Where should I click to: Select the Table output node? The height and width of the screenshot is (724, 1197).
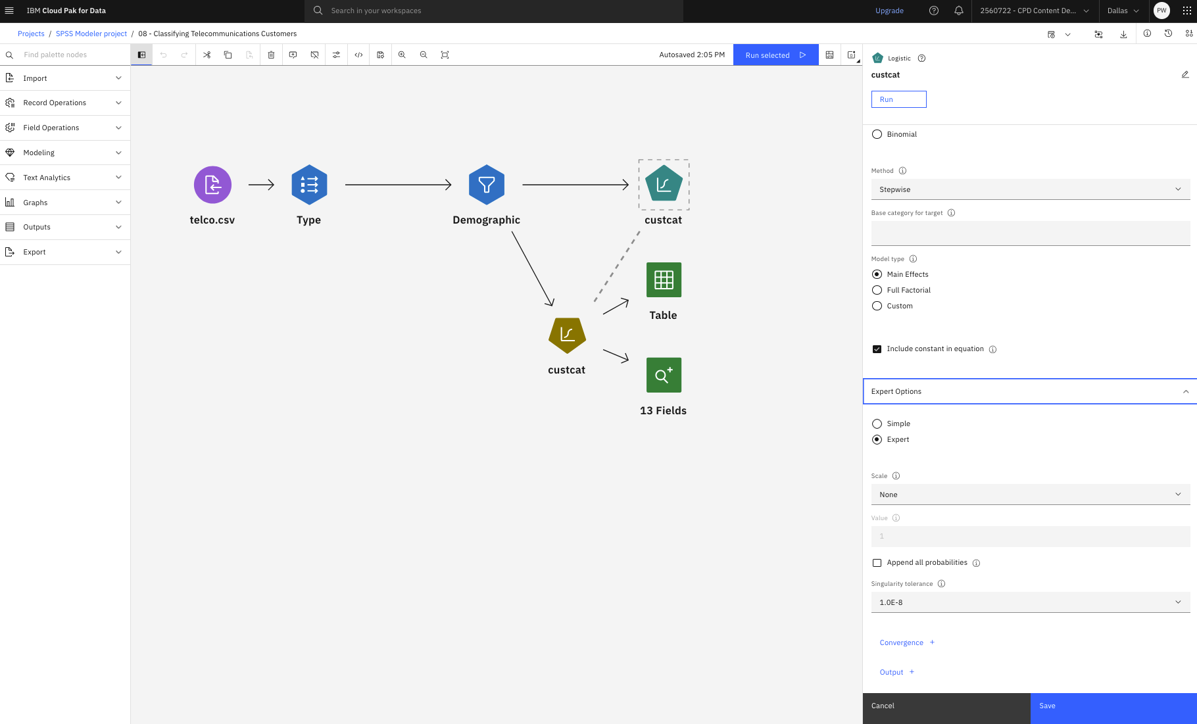(x=664, y=280)
